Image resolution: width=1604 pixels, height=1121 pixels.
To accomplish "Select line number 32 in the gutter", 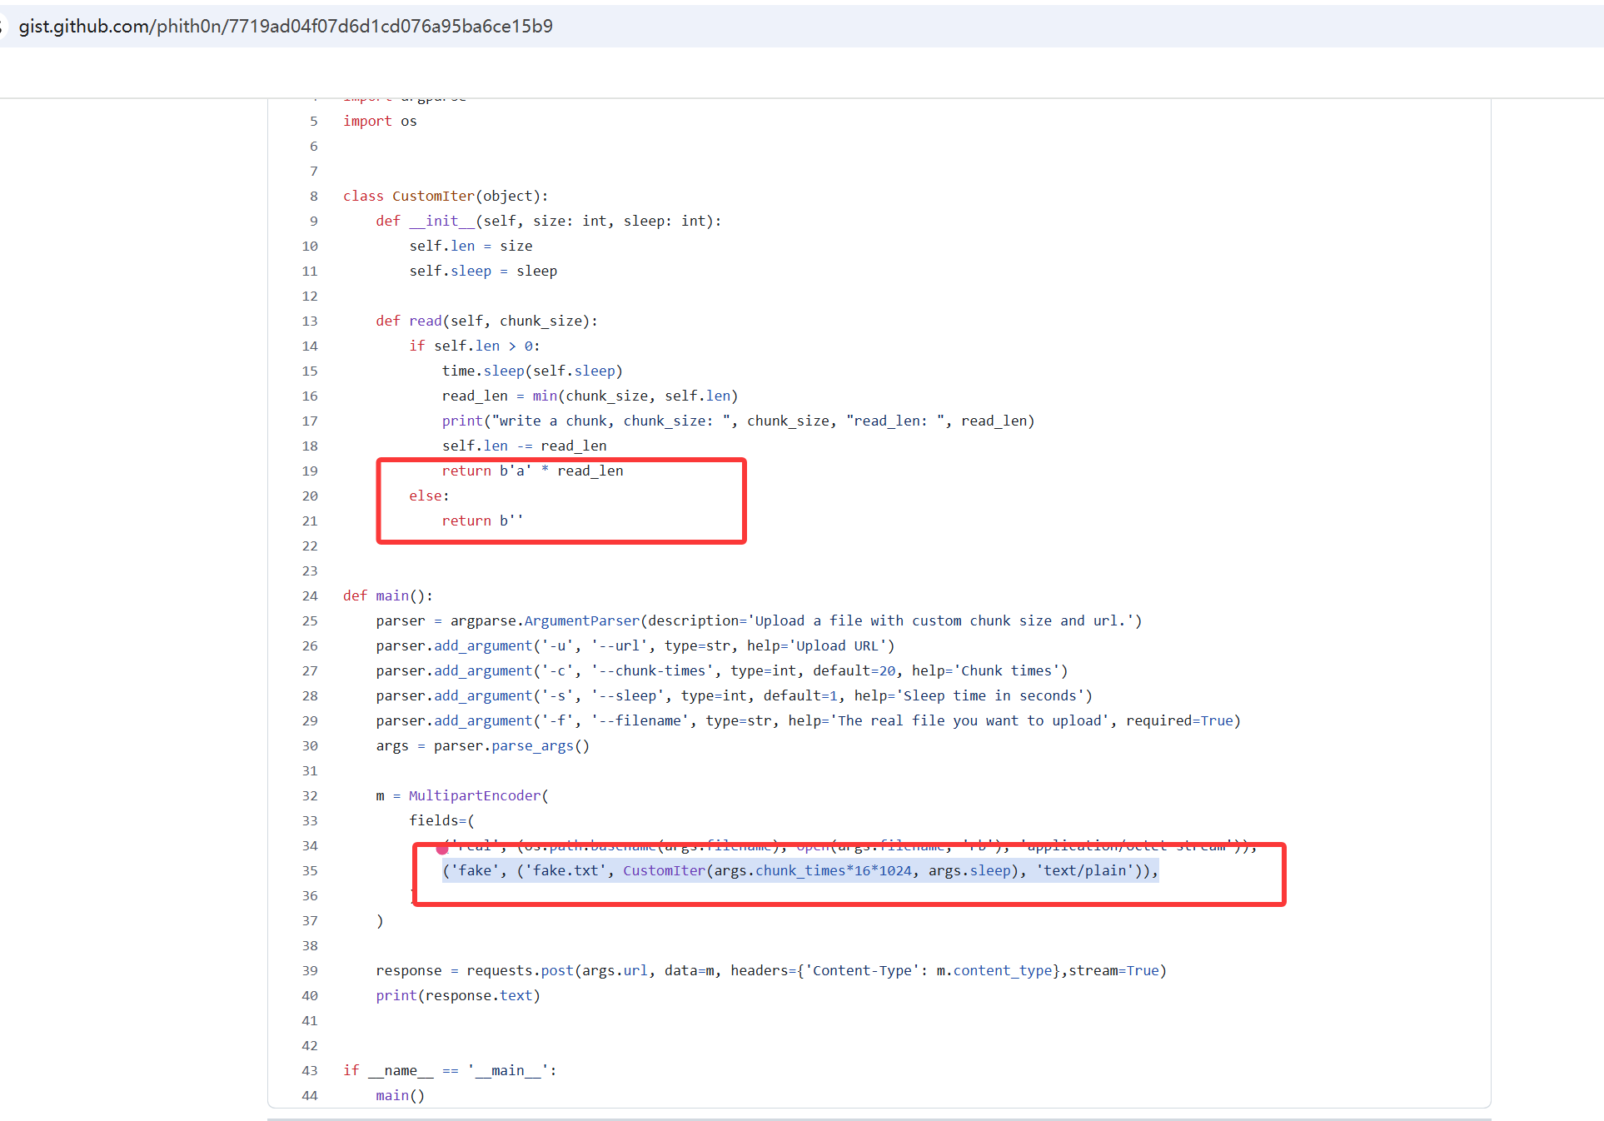I will pyautogui.click(x=310, y=795).
